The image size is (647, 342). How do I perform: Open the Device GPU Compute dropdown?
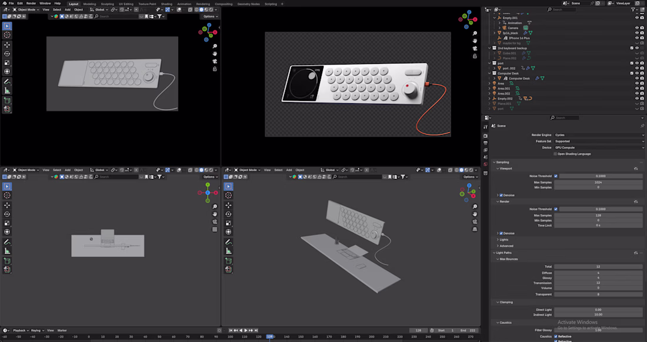599,147
